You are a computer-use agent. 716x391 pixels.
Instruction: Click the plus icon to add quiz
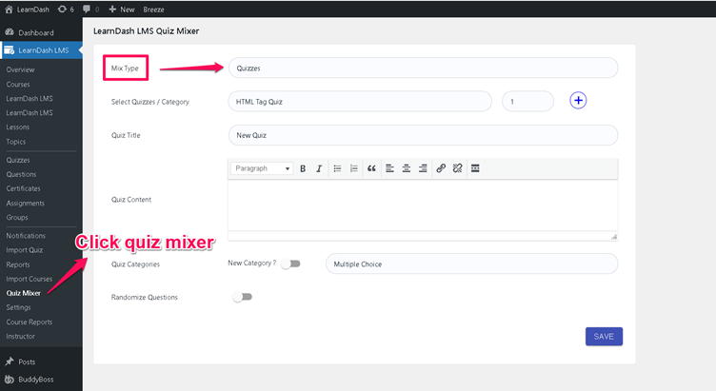578,101
